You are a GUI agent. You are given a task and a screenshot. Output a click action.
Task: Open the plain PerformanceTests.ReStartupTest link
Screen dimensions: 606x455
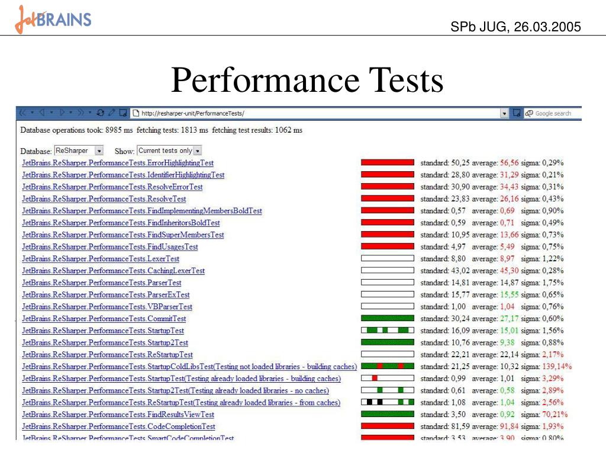point(107,355)
